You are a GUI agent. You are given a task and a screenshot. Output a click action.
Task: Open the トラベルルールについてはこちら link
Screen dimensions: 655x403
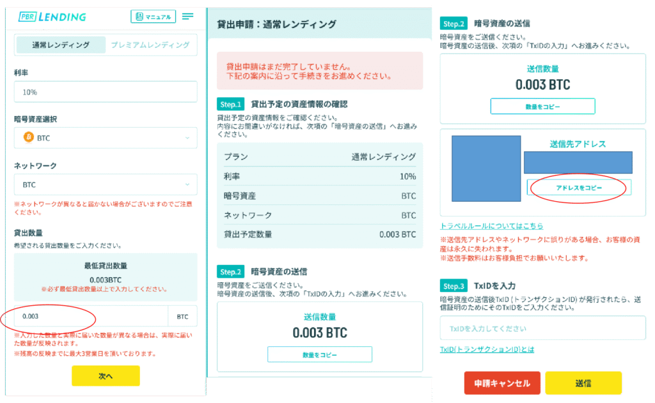(x=491, y=226)
